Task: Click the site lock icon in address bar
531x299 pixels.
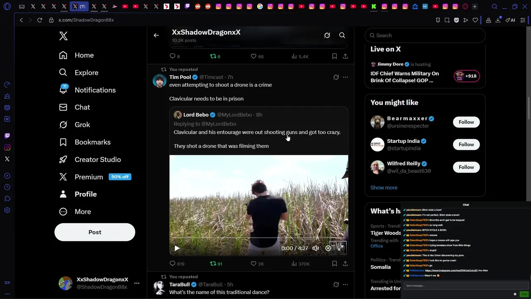Action: [51, 20]
